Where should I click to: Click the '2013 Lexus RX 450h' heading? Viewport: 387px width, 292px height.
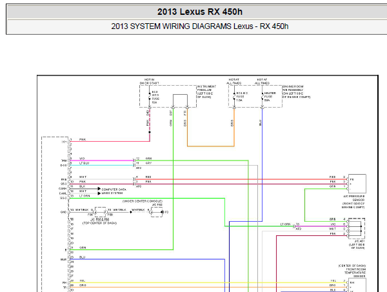(200, 12)
